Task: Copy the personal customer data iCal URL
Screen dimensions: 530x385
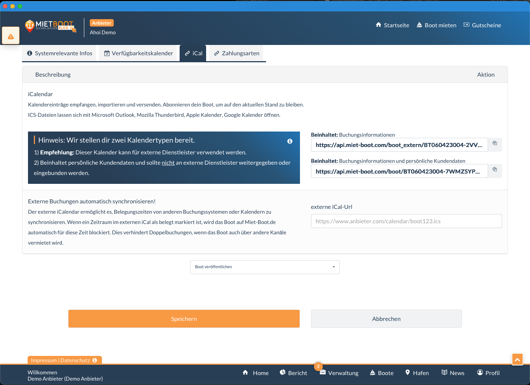Action: 495,169
